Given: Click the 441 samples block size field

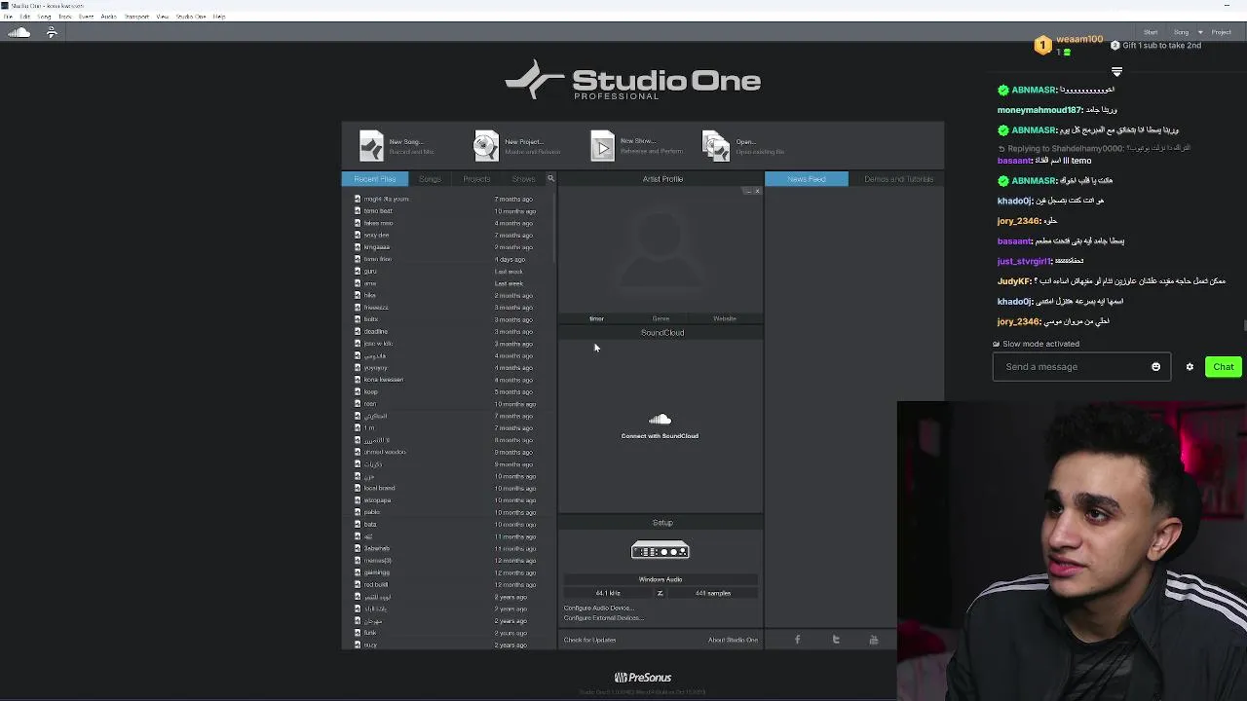Looking at the screenshot, I should (x=713, y=593).
